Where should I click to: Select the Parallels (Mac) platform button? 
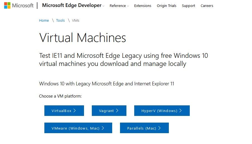(144, 128)
